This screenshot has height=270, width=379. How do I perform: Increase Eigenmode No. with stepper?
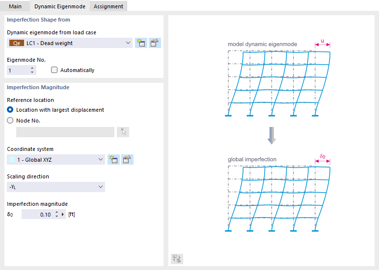coord(32,68)
